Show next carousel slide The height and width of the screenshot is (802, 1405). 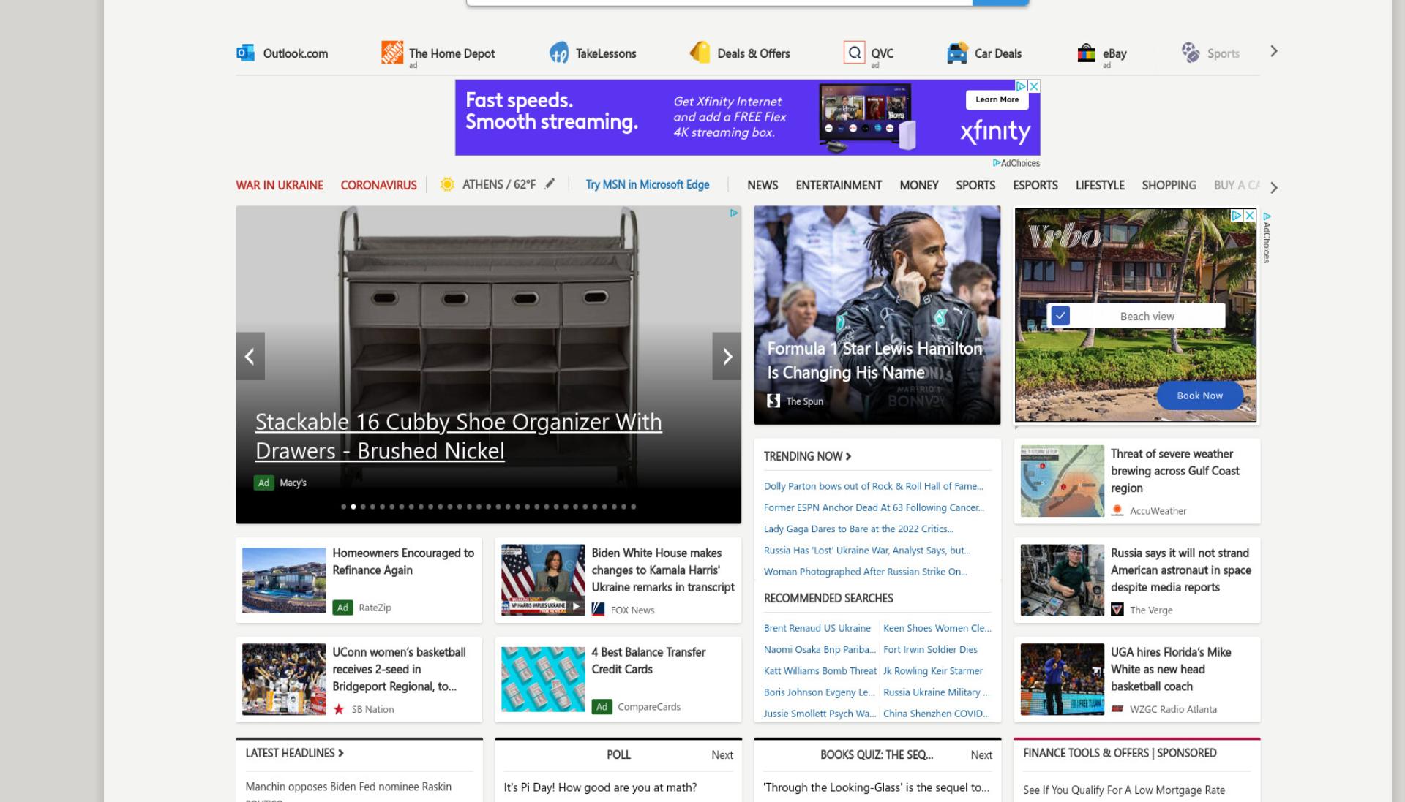(x=727, y=356)
